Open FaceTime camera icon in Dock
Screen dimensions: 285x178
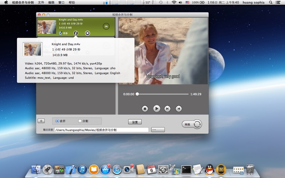tap(128, 170)
